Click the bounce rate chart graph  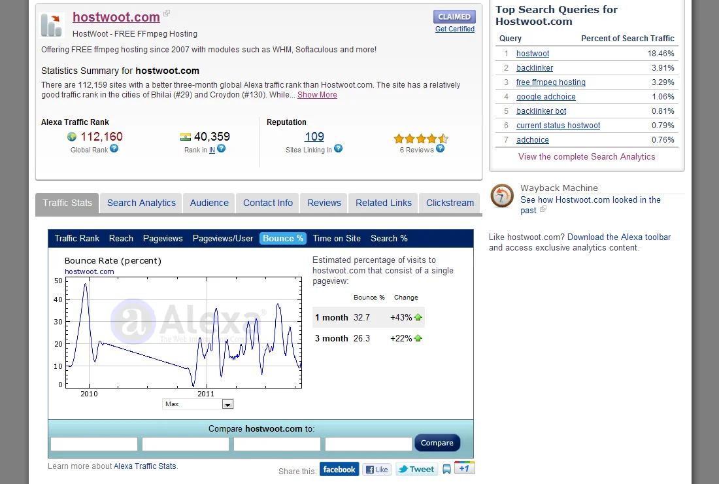coord(184,333)
